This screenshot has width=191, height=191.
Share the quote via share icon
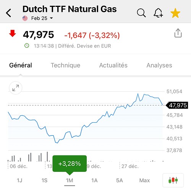coord(178,33)
